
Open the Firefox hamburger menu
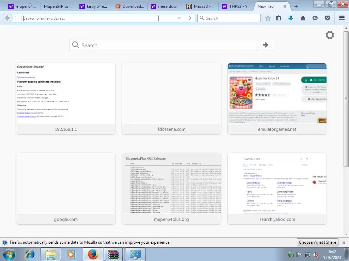tap(342, 18)
